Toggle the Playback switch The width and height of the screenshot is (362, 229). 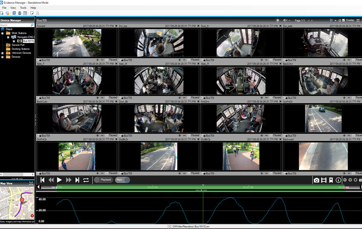103,180
